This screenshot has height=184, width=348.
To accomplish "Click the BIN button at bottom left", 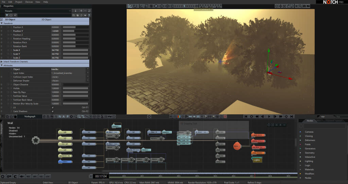I will tap(35, 177).
